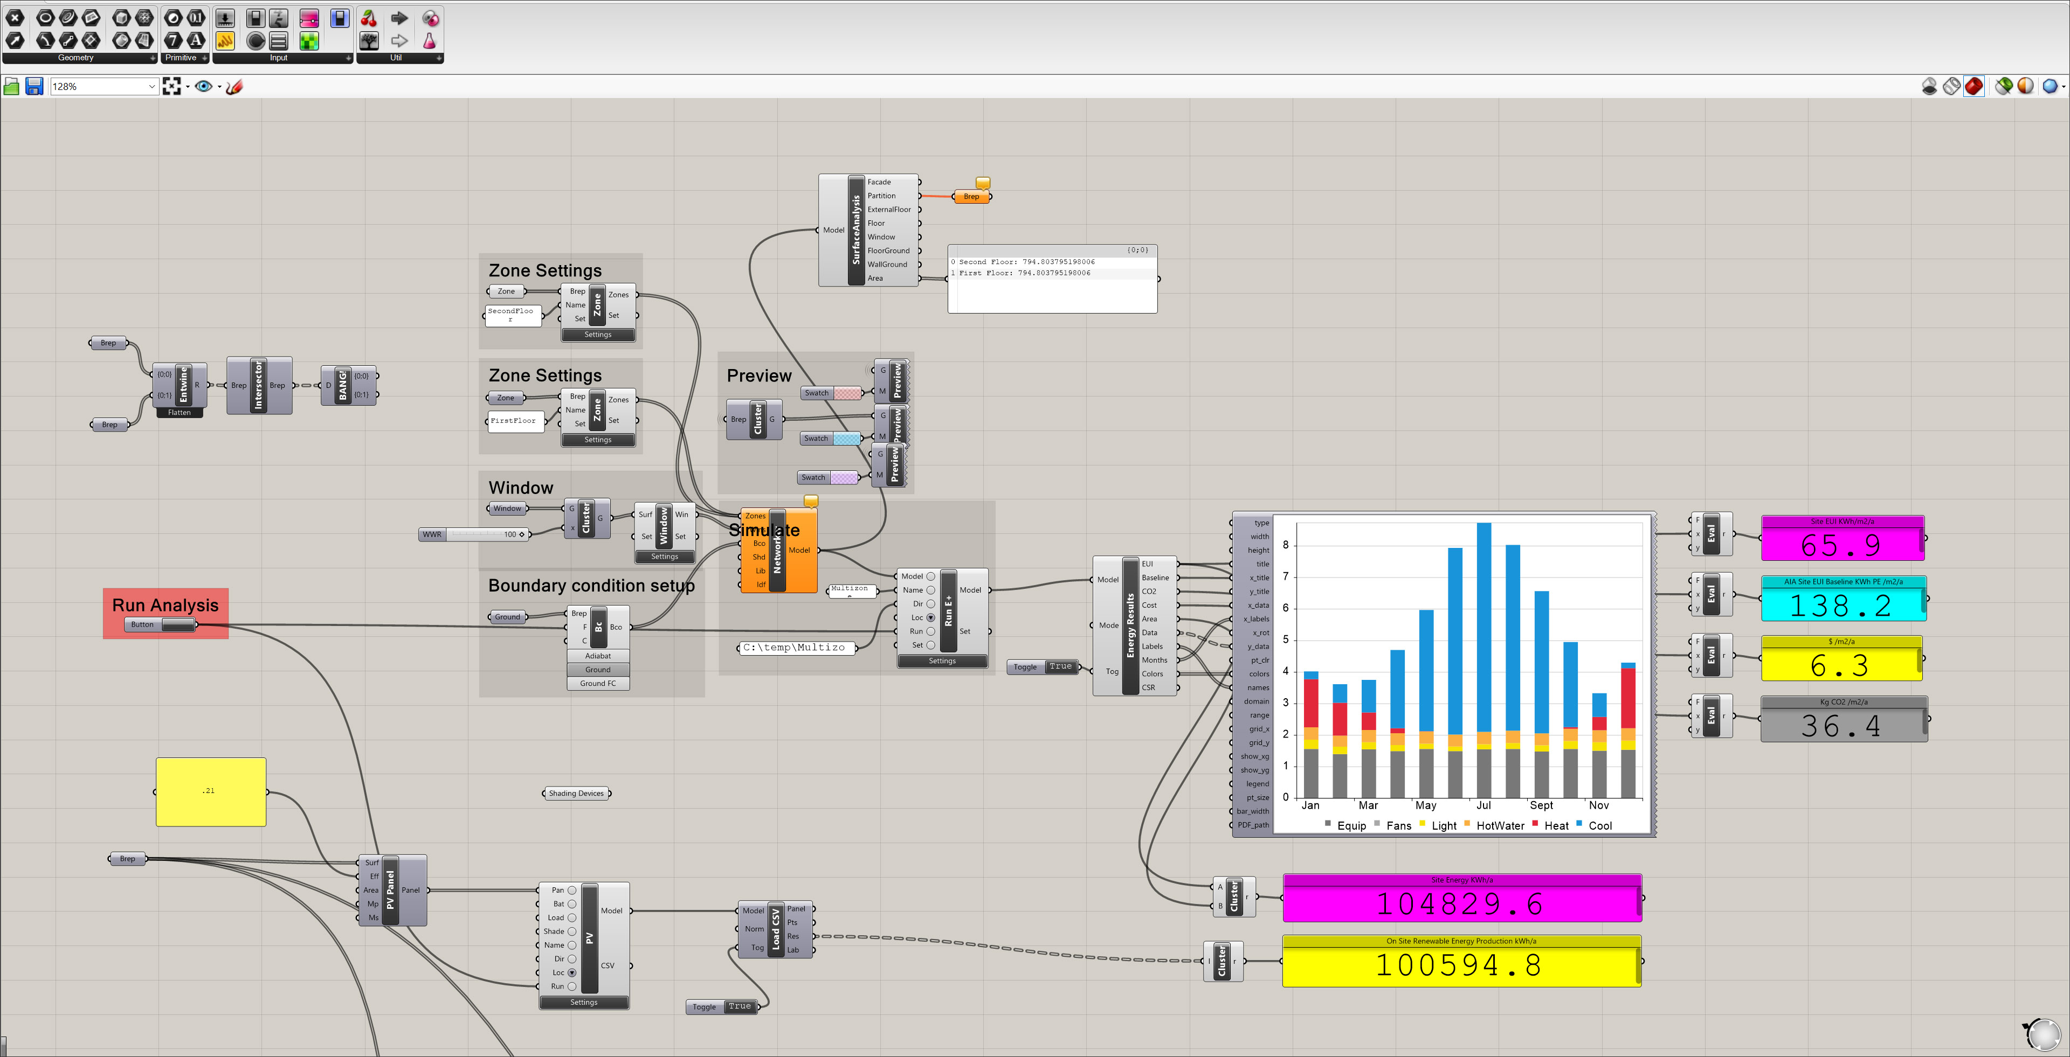Enable preview selected only green icon
Image resolution: width=2070 pixels, height=1057 pixels.
click(2004, 86)
